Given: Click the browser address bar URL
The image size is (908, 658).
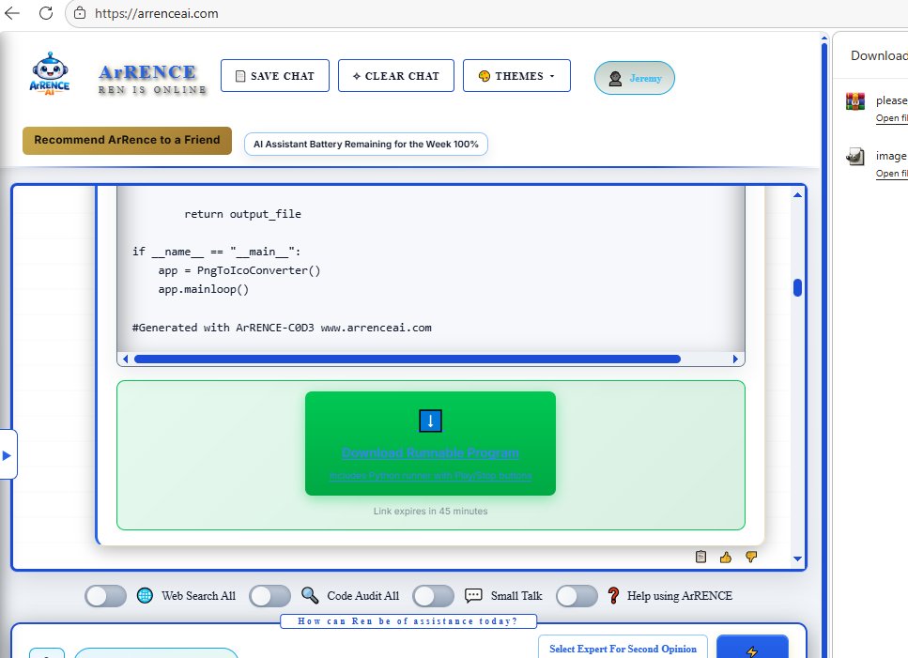Looking at the screenshot, I should tap(157, 13).
